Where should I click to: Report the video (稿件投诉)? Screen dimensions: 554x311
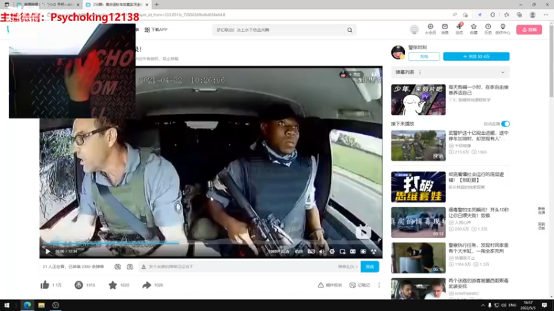click(x=330, y=285)
